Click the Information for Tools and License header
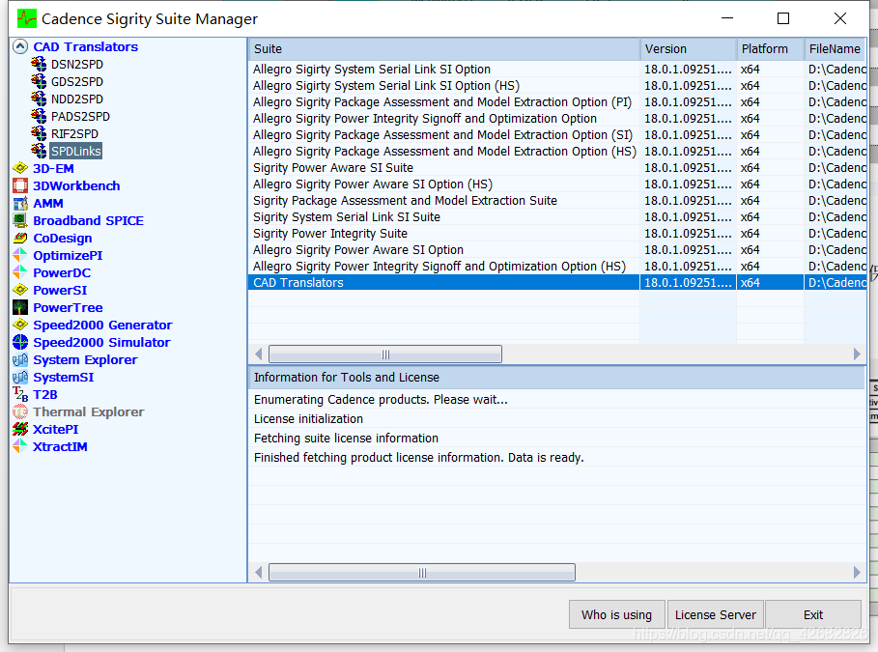This screenshot has height=652, width=878. pos(557,377)
